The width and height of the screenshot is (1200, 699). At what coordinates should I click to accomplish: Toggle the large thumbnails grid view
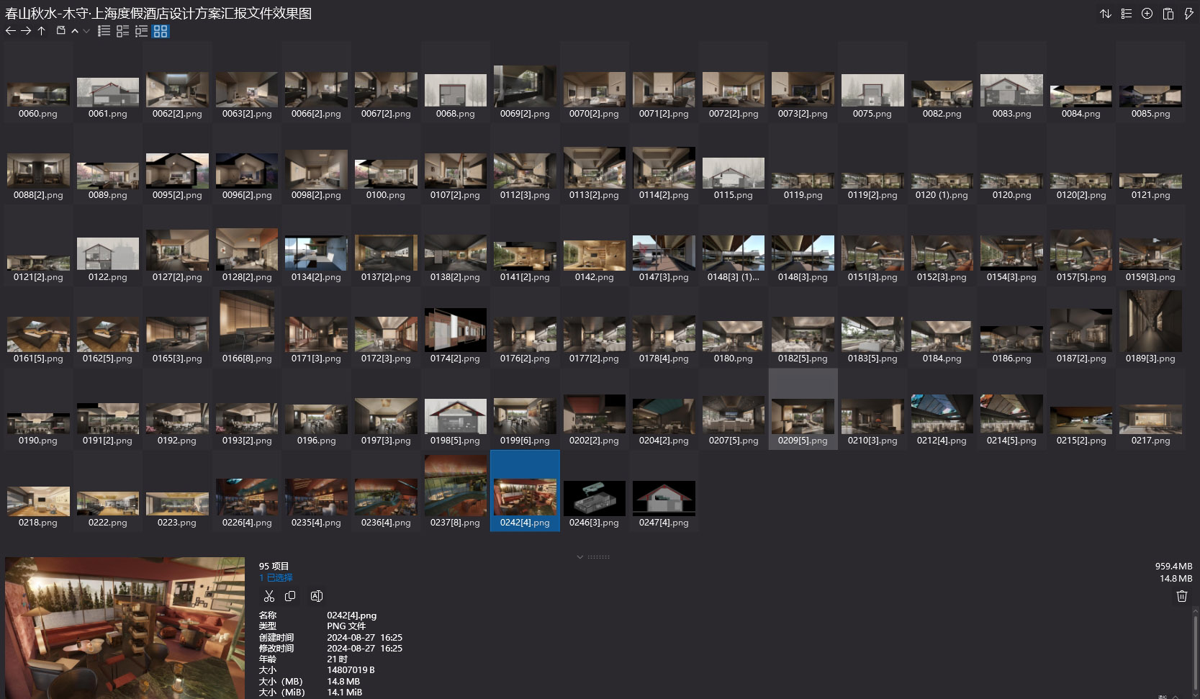coord(161,31)
